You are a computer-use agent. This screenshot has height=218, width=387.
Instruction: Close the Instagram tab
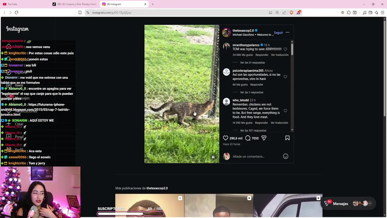pyautogui.click(x=145, y=4)
